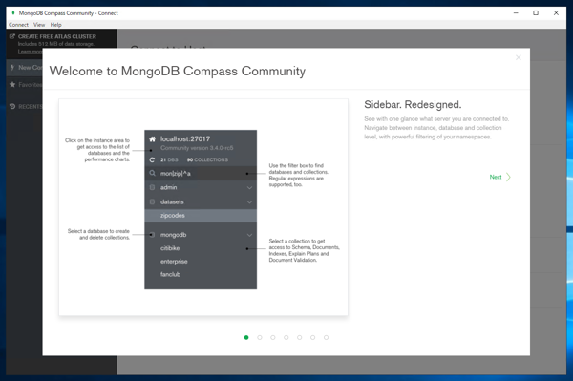Click the lightning bolt New Connection icon
The width and height of the screenshot is (573, 381).
pyautogui.click(x=12, y=67)
